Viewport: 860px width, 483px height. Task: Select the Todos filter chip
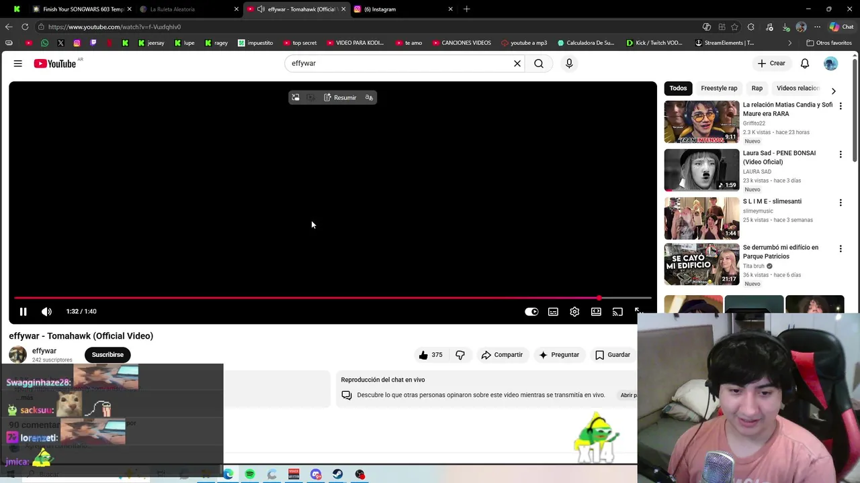click(678, 88)
